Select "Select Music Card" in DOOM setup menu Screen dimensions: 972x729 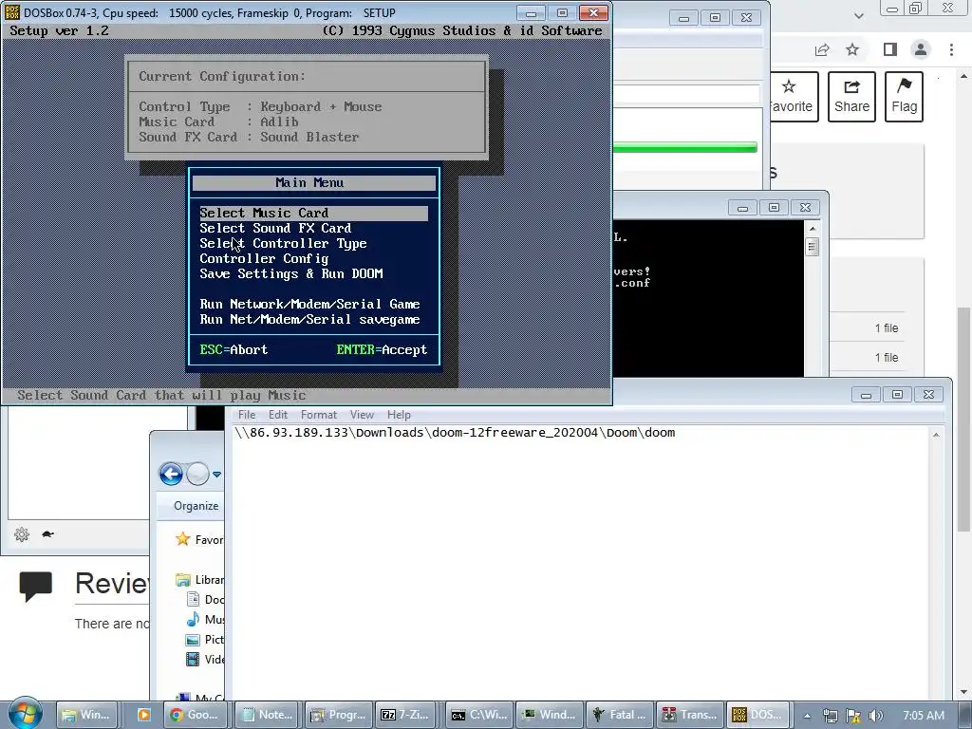point(313,214)
